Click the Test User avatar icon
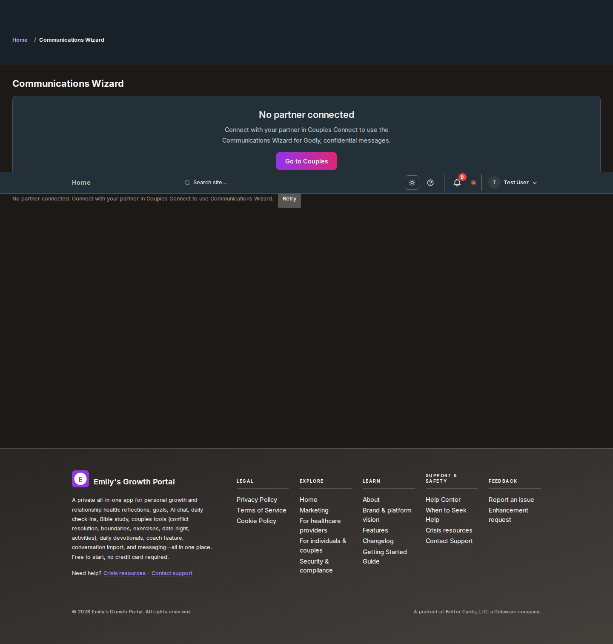Screen dimensions: 613x644 (494, 183)
